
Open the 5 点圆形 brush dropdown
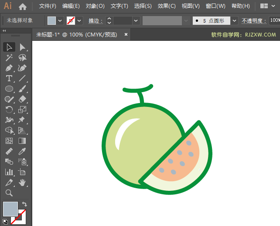coord(235,20)
